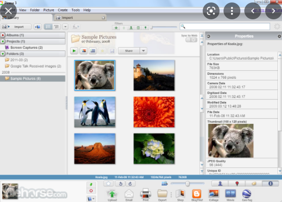Adjust the thumbnail size zoom slider
The height and width of the screenshot is (202, 282).
(187, 184)
